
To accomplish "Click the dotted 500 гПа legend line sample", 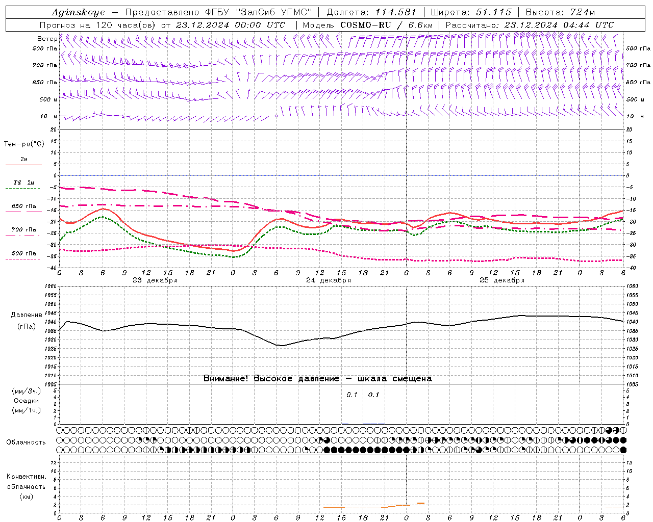I will pos(23,259).
